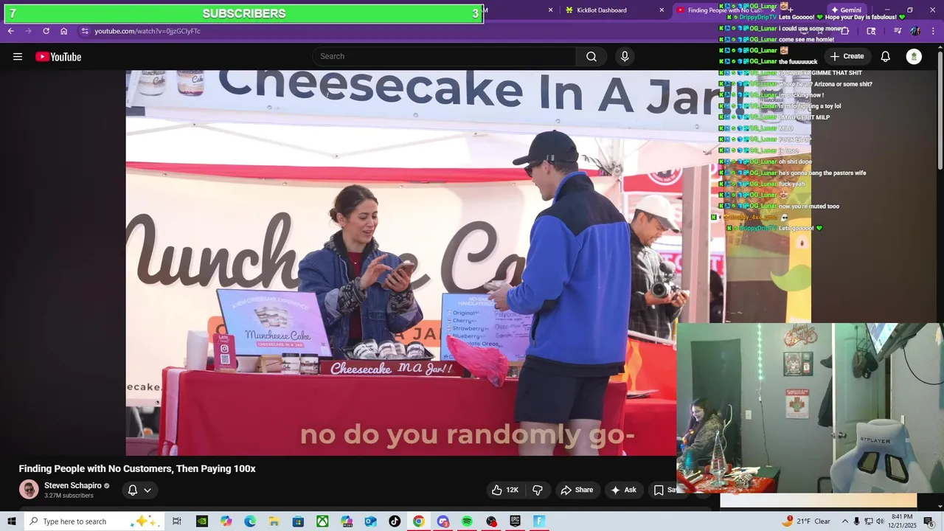Open the YouTube guide hamburger menu
Screen dimensions: 944x531
[18, 57]
